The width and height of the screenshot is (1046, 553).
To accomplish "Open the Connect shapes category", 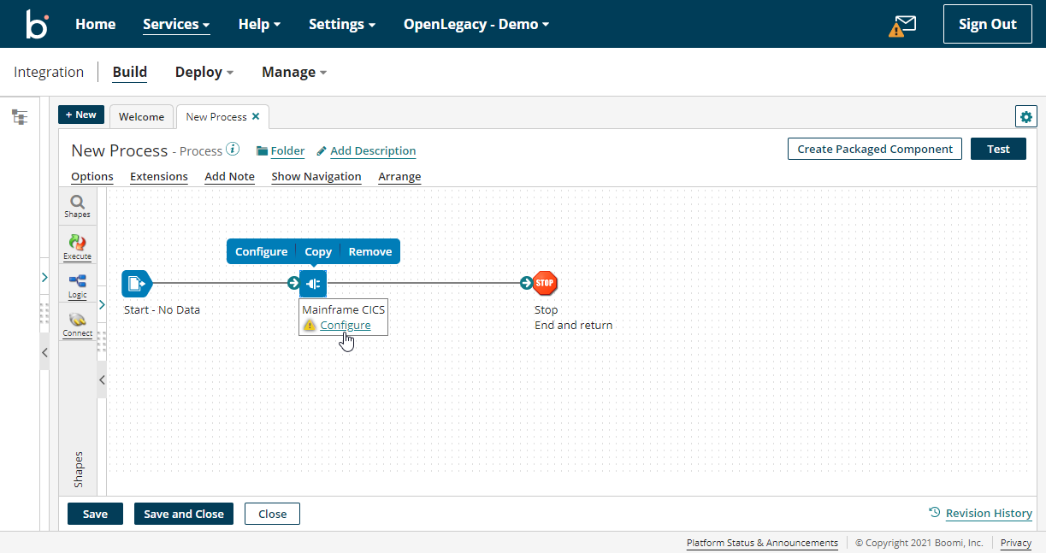I will point(77,325).
